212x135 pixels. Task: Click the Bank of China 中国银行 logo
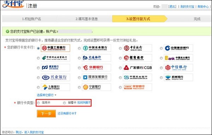coord(137,48)
